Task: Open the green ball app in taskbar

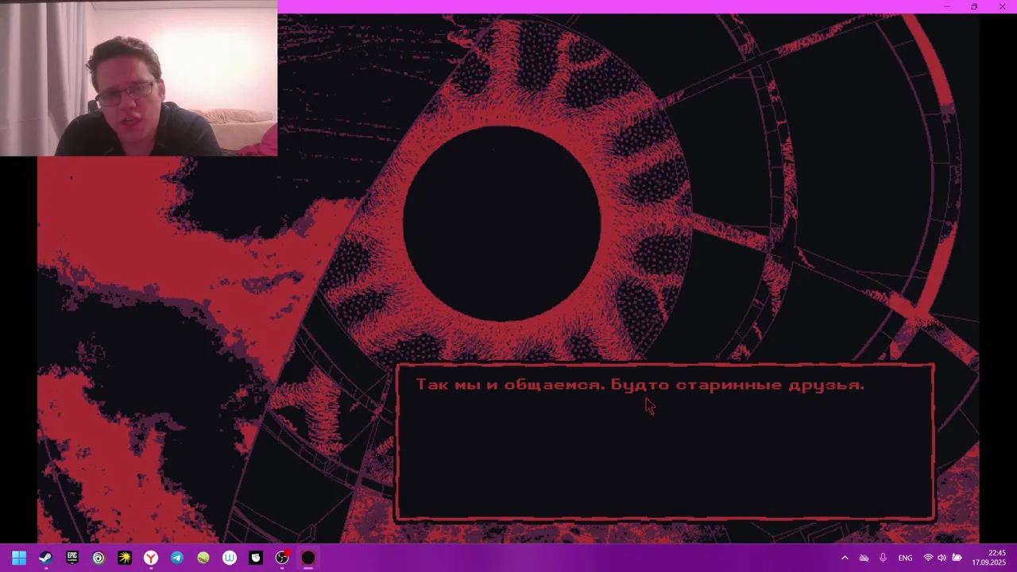Action: (x=203, y=558)
